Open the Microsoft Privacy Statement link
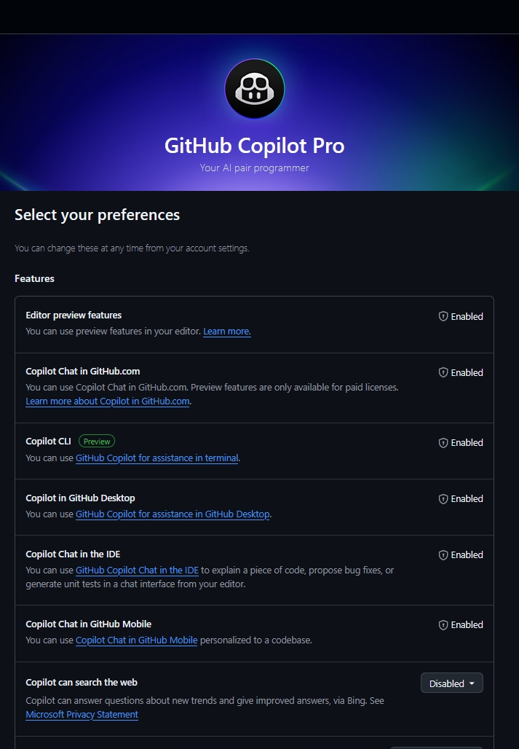 coord(82,715)
